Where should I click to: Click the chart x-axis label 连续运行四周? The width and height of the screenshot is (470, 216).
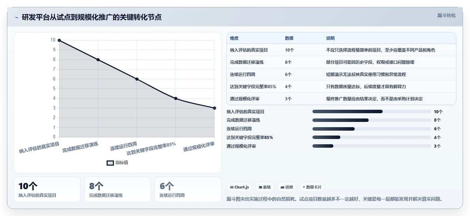pyautogui.click(x=123, y=146)
